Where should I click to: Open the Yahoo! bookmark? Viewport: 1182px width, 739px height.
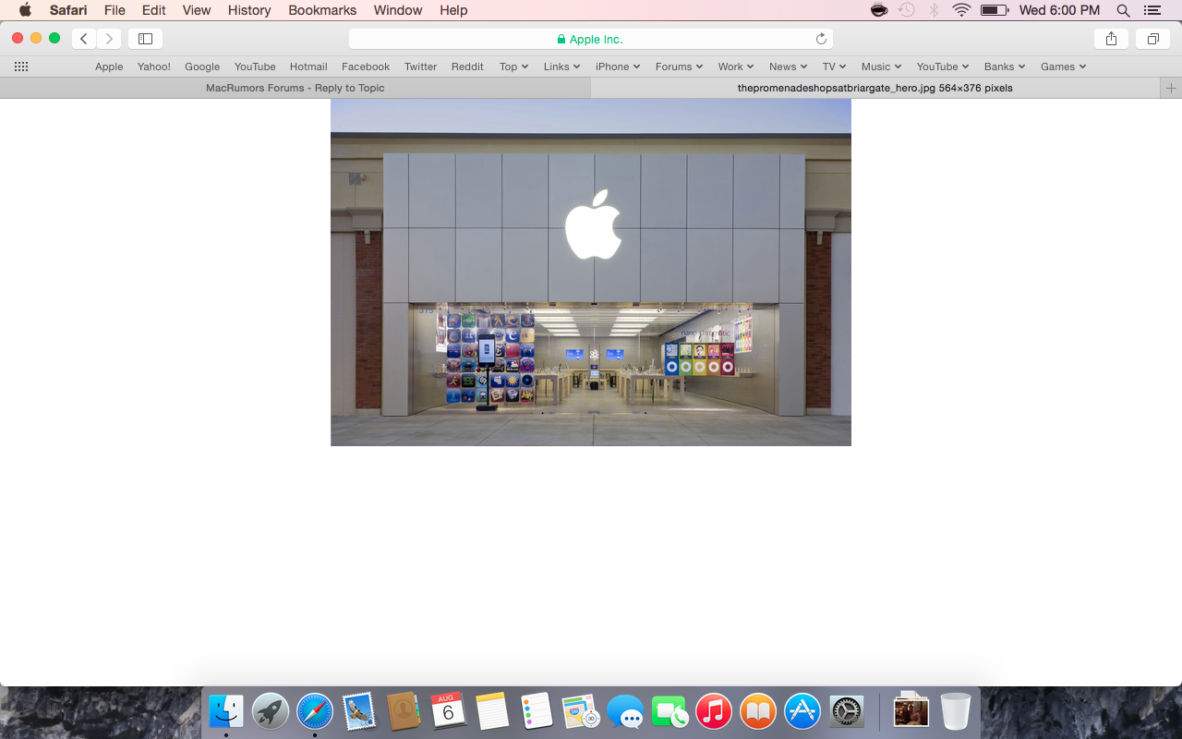click(154, 67)
